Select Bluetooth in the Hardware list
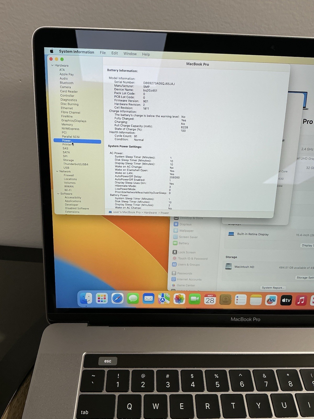Image resolution: width=314 pixels, height=419 pixels. coord(66,83)
